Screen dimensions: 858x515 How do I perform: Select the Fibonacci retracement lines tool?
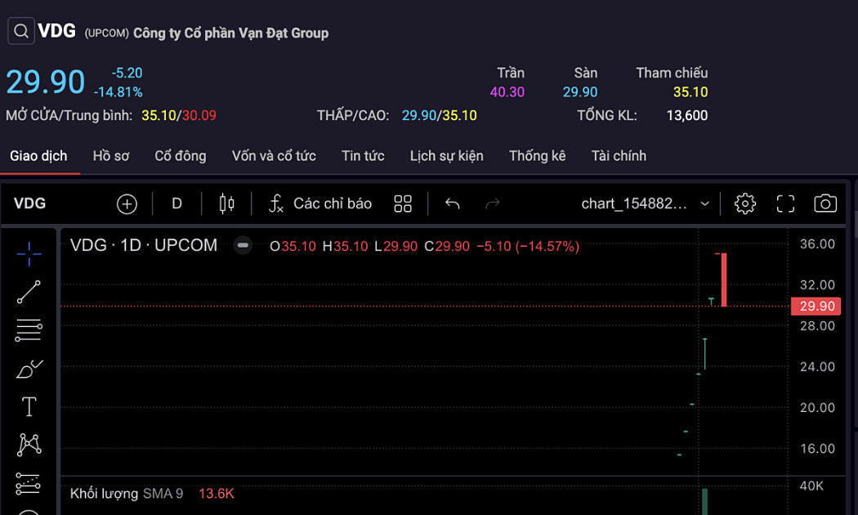[29, 330]
